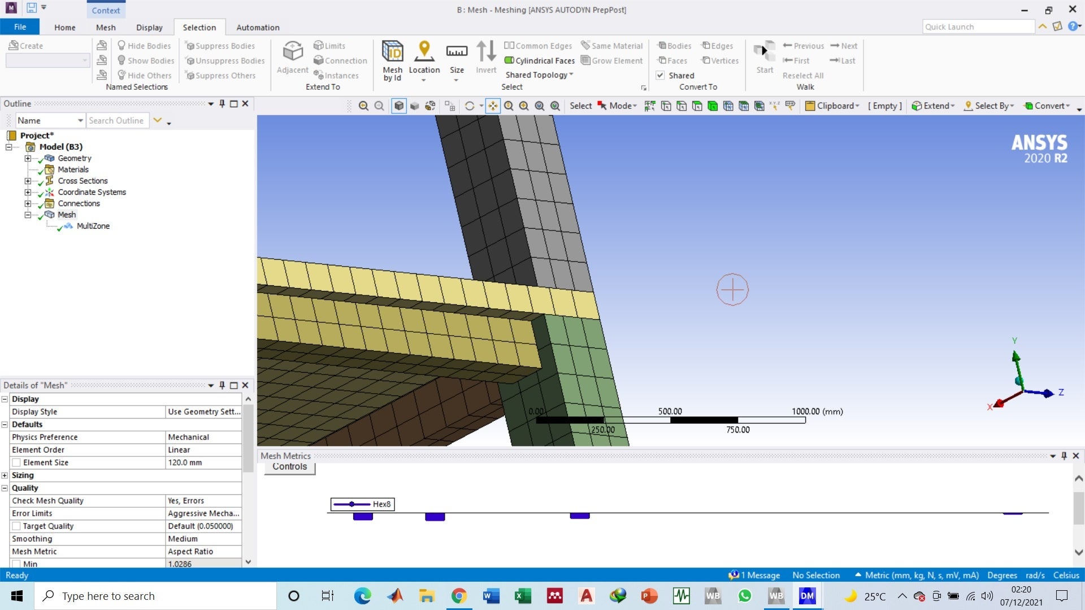Open the Shared Topology dropdown
Screen dimensions: 1085x610
click(x=539, y=75)
